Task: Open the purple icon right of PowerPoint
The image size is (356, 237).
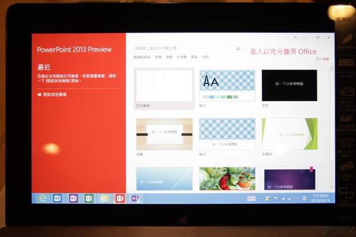Action: 135,198
